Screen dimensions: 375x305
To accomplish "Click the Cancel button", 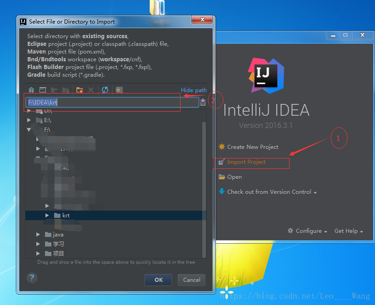I will (x=191, y=280).
